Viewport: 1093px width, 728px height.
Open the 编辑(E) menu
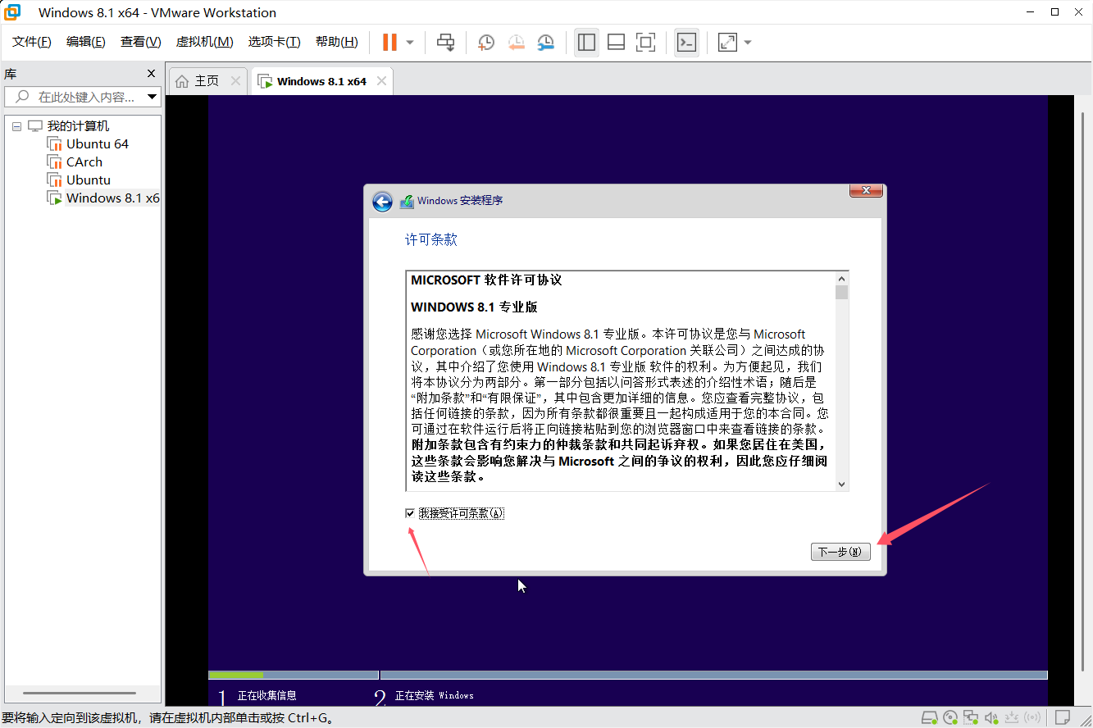85,42
